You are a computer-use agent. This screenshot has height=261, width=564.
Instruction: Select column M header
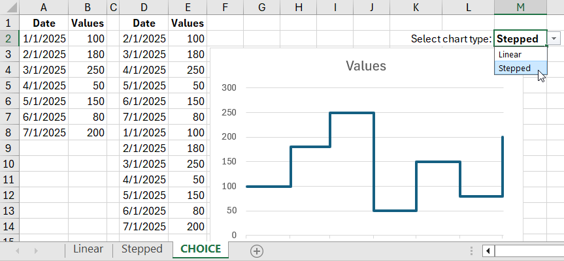520,7
